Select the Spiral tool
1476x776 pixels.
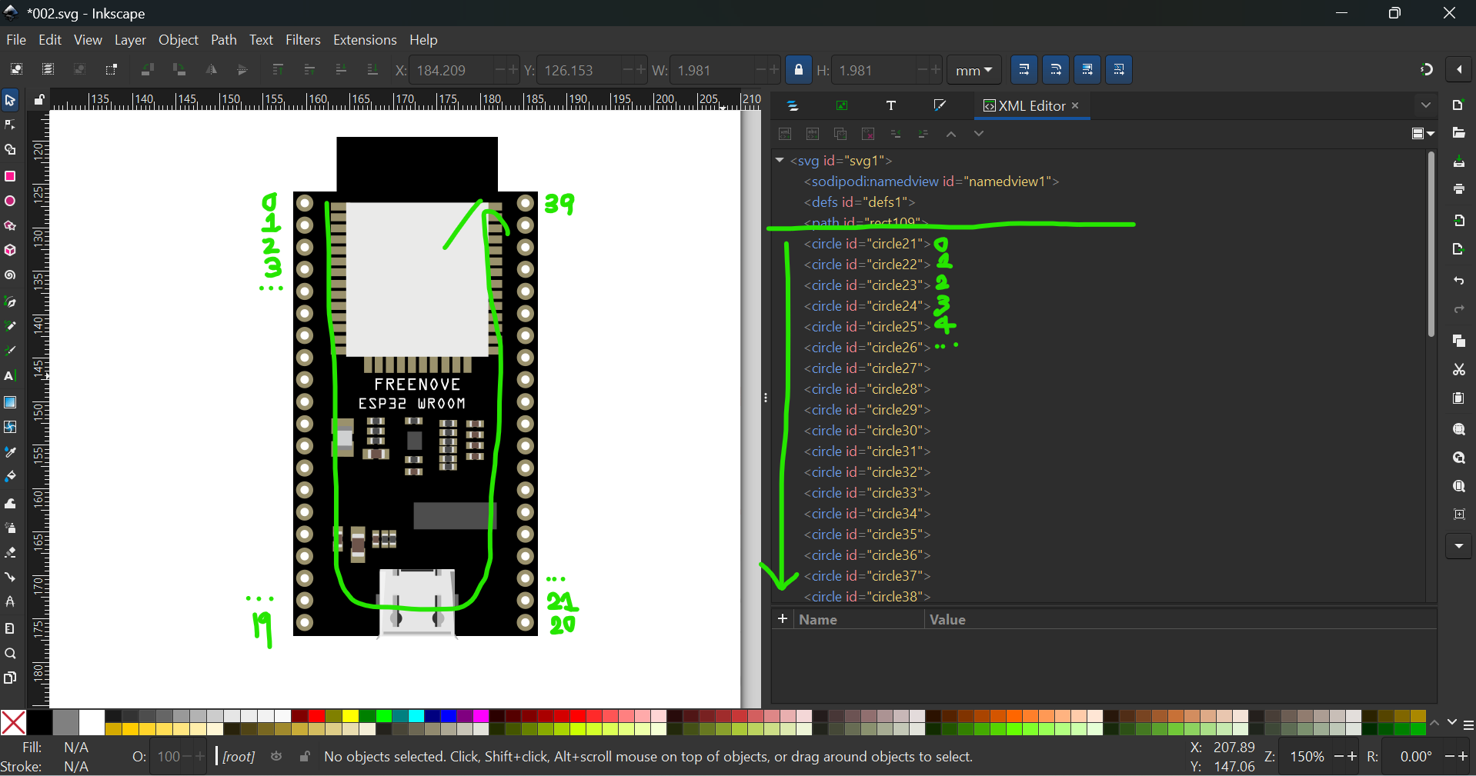[x=10, y=275]
